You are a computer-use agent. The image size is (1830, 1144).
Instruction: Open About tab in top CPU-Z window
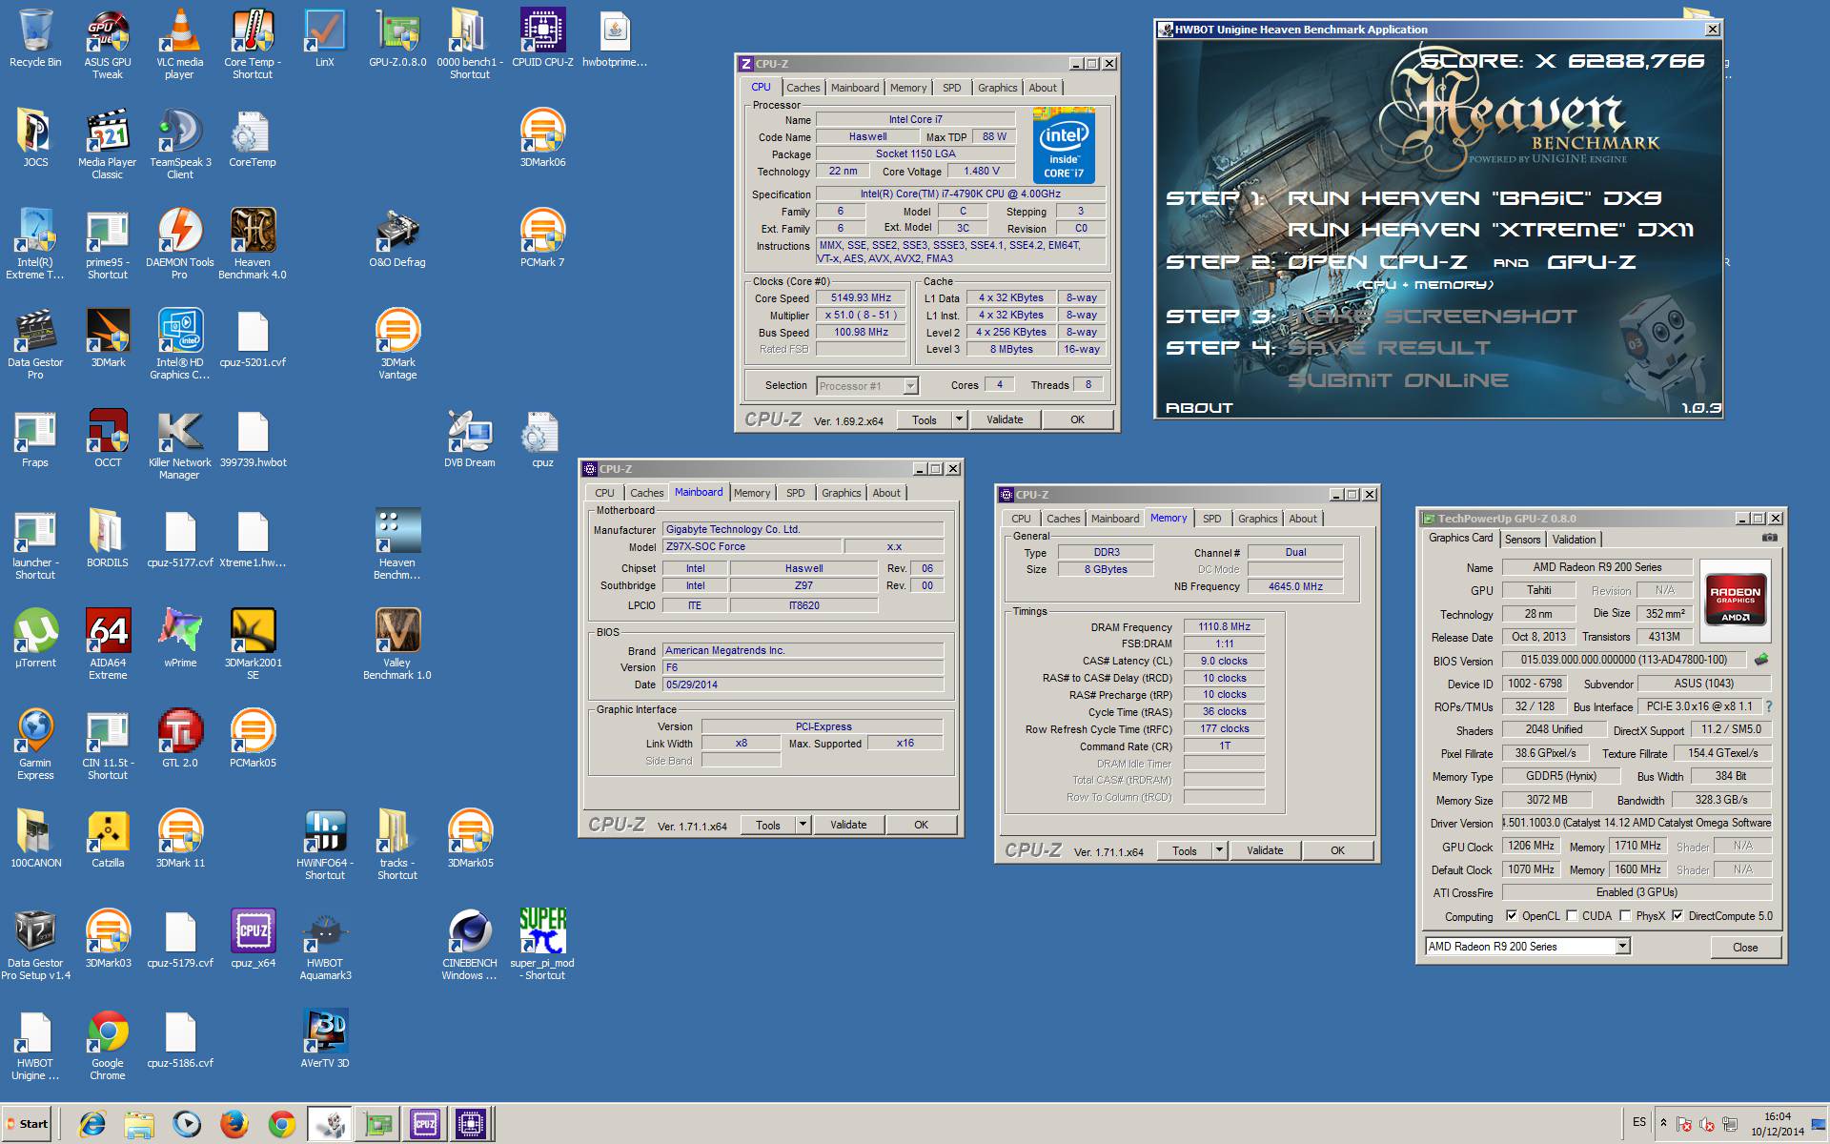tap(1043, 88)
